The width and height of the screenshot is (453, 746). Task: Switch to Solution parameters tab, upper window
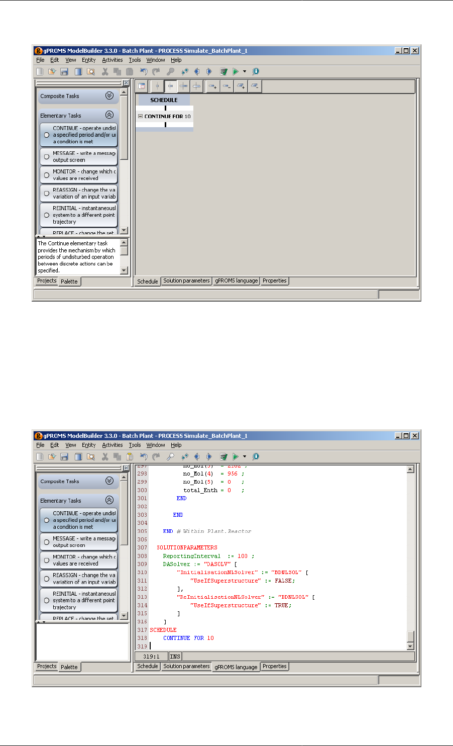click(186, 281)
